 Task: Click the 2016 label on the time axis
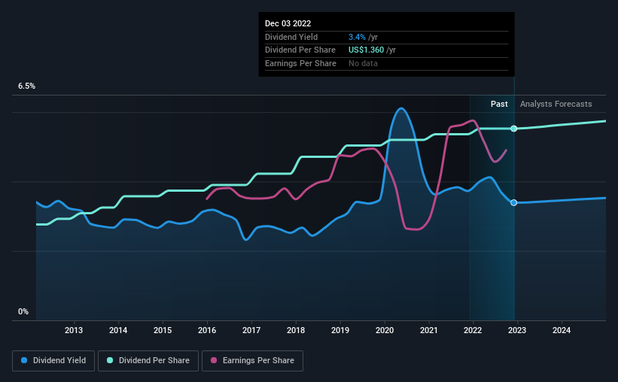pyautogui.click(x=207, y=330)
